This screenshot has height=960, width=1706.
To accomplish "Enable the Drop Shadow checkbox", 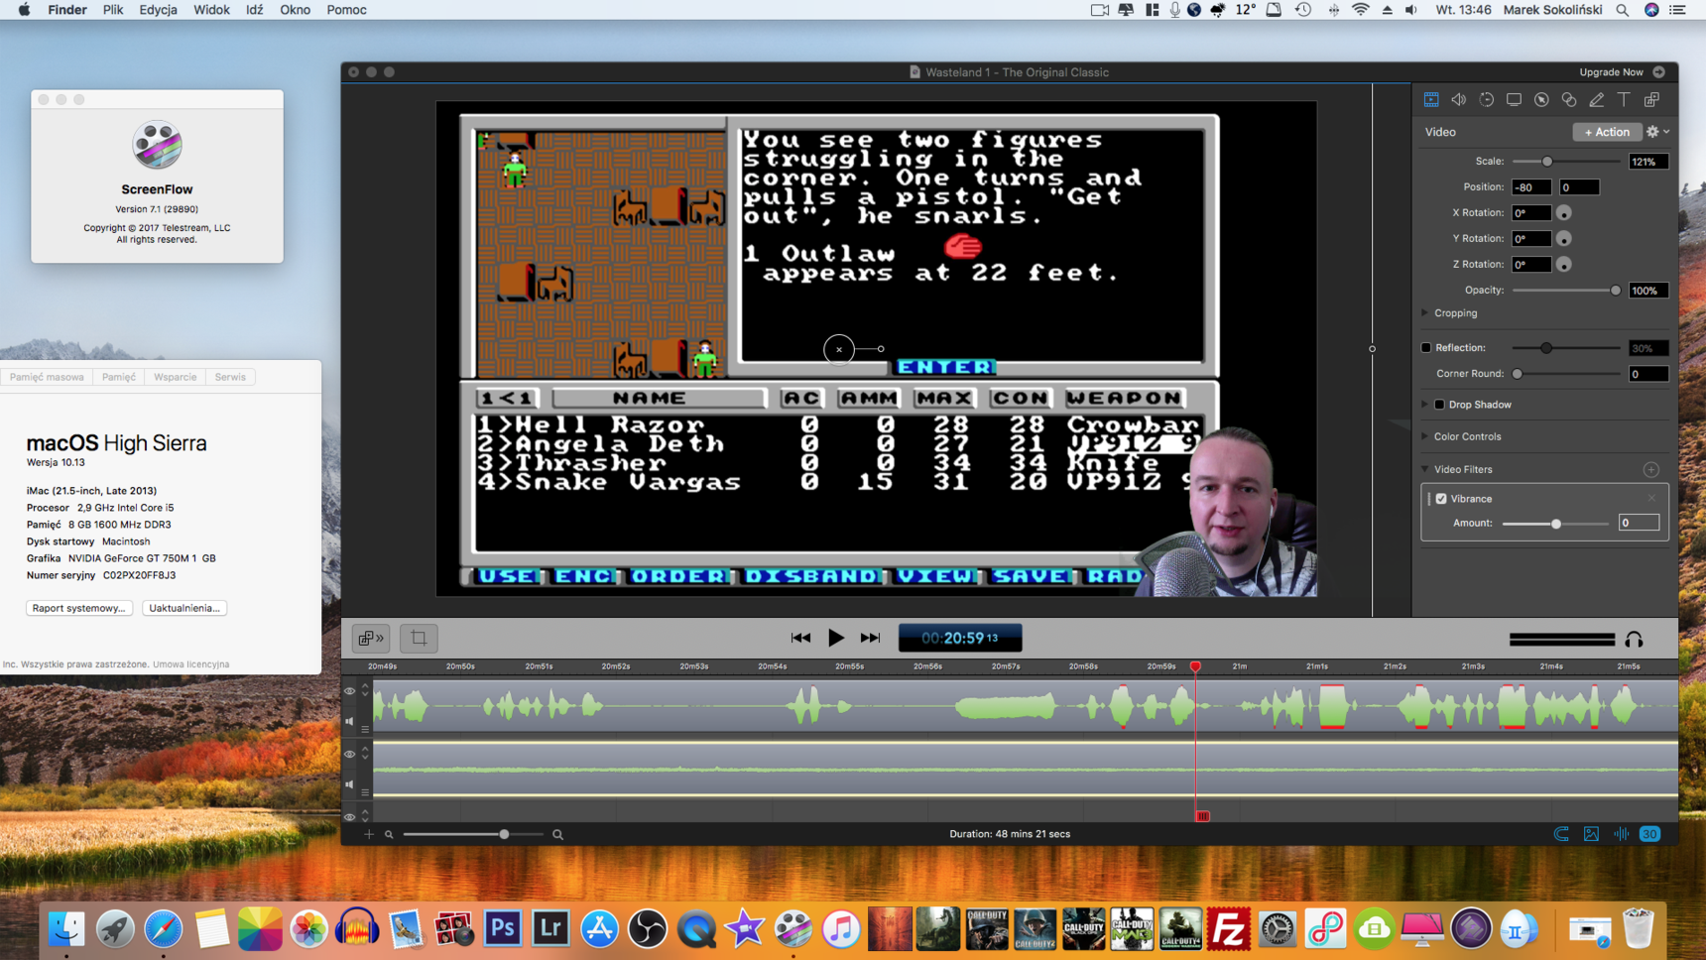I will [1440, 405].
